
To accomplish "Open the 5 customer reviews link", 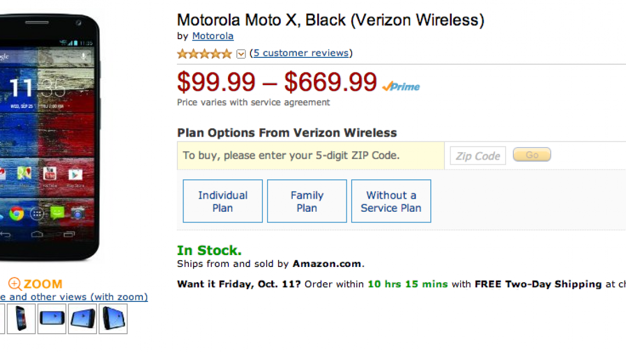I will tap(301, 53).
